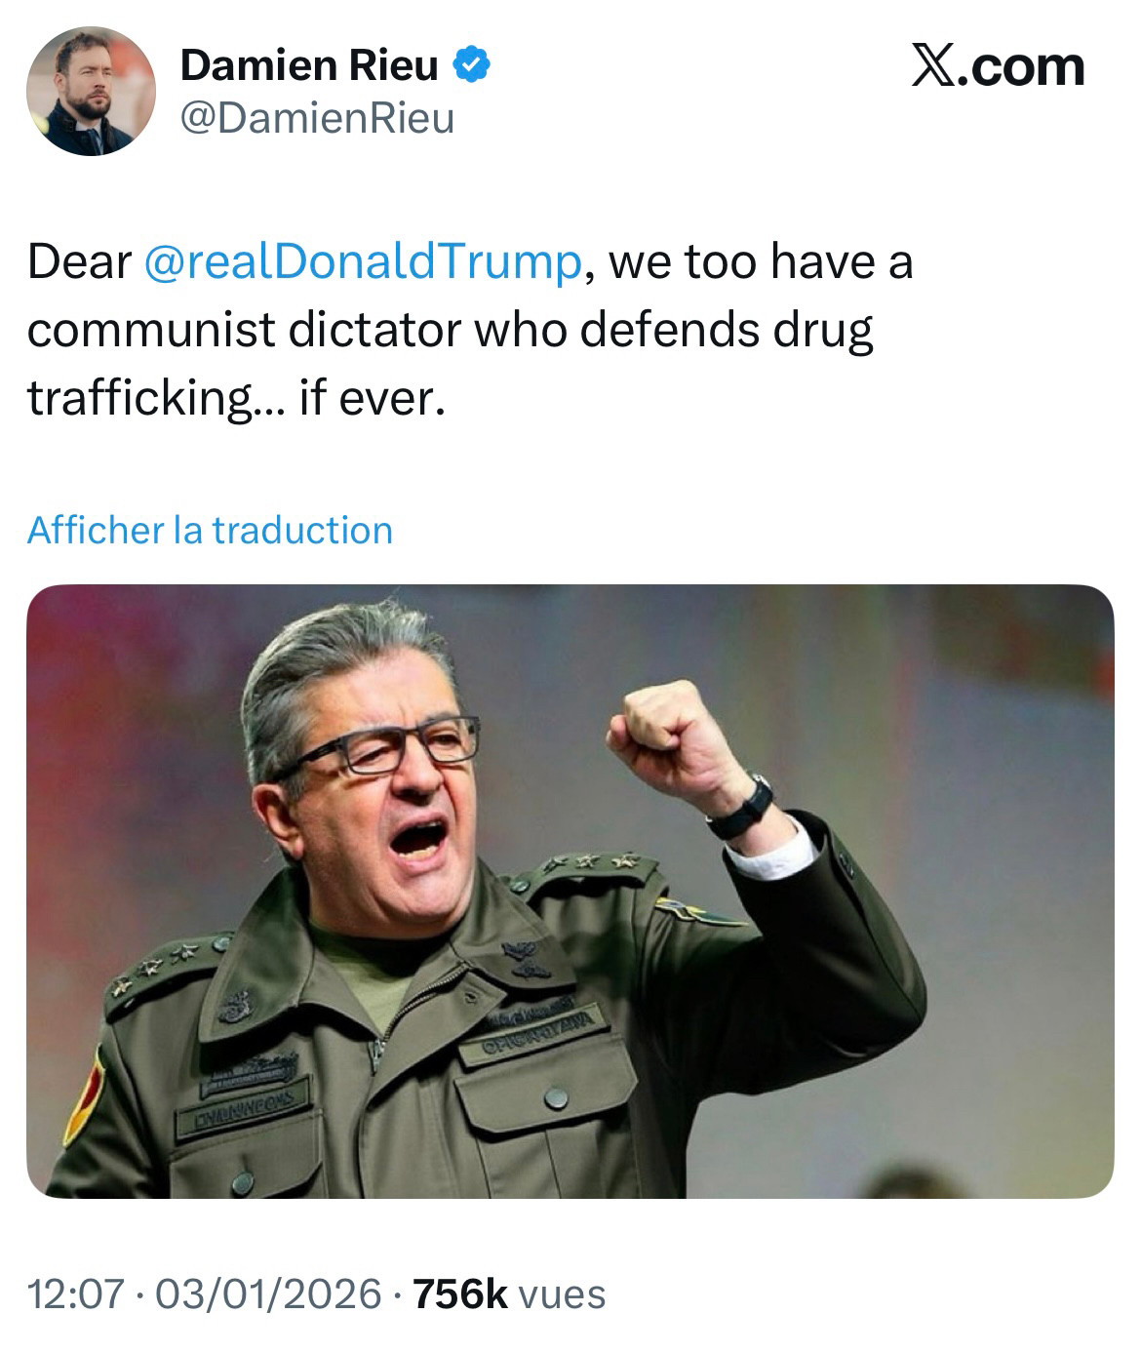1141x1353 pixels.
Task: Click the 'trafficking... if ever.' text line
Action: coord(236,397)
